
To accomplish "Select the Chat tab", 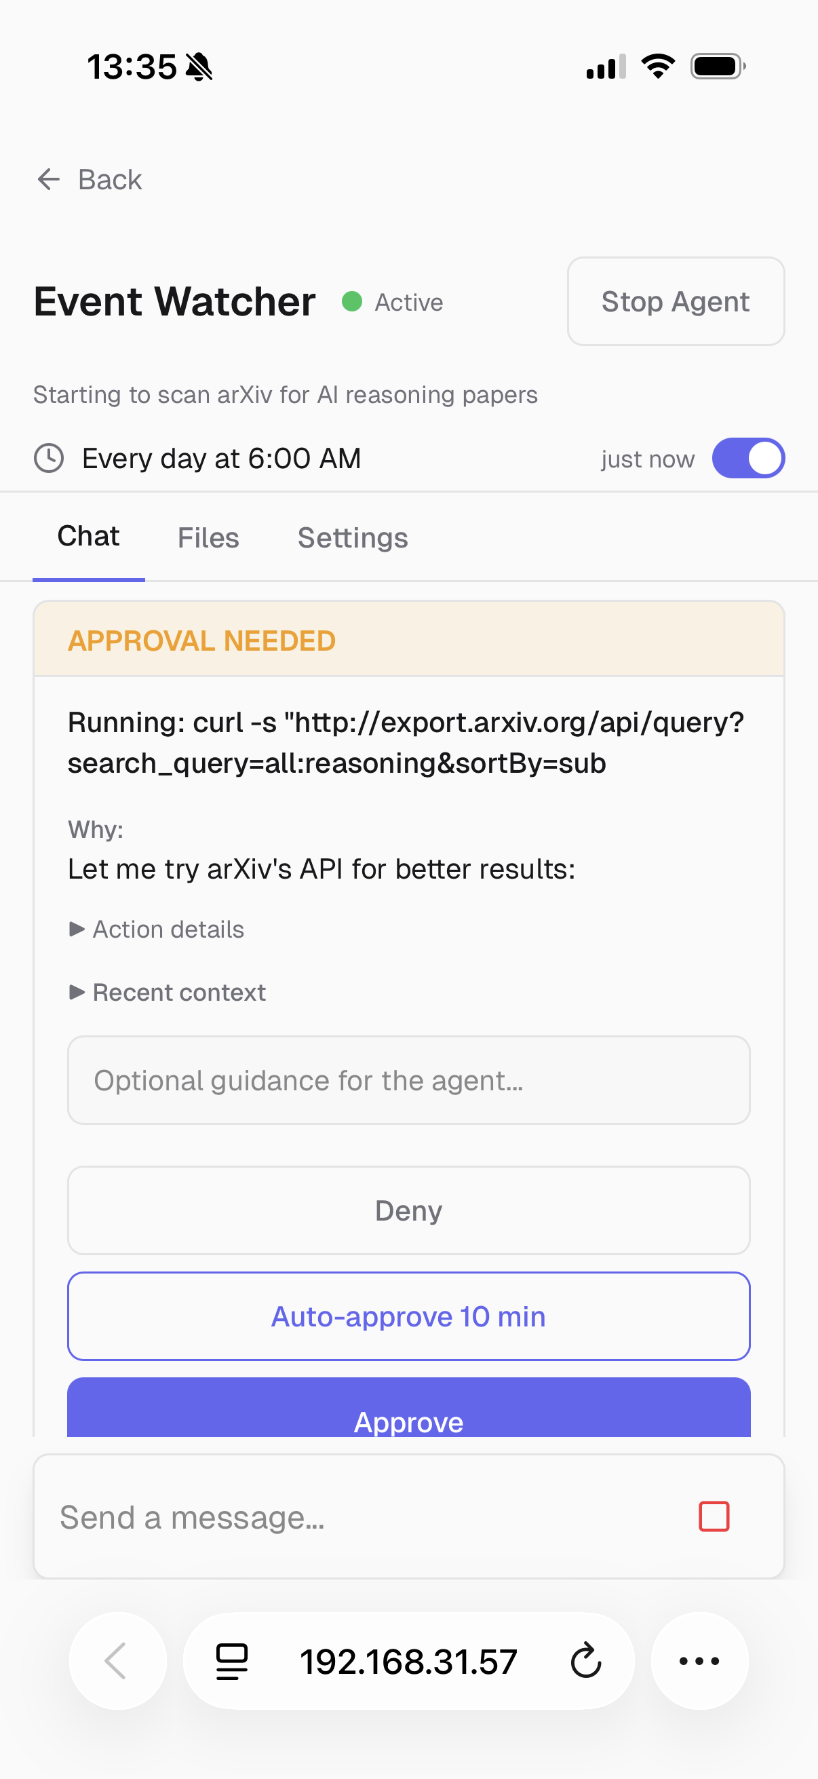I will point(88,536).
